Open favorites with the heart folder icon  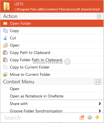[82, 117]
